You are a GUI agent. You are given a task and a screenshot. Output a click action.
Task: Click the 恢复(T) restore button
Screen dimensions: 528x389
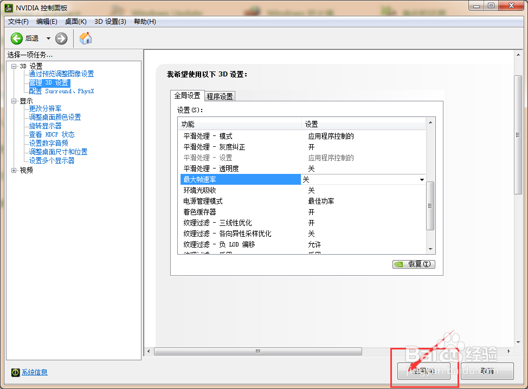(x=414, y=264)
